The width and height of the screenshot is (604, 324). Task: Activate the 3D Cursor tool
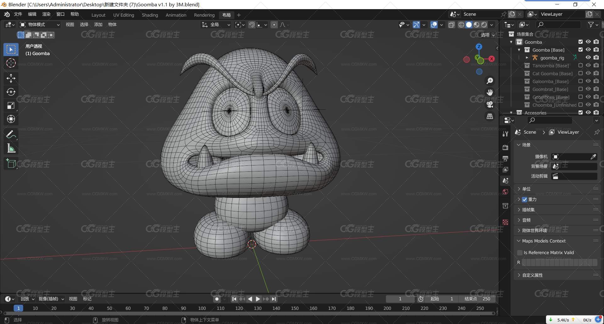(11, 63)
